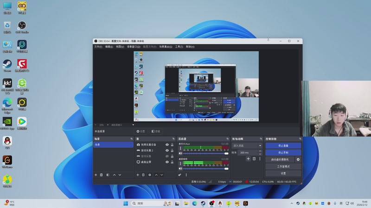Mute 麦克风/Aux speaker icon
This screenshot has height=208, width=371.
(180, 153)
